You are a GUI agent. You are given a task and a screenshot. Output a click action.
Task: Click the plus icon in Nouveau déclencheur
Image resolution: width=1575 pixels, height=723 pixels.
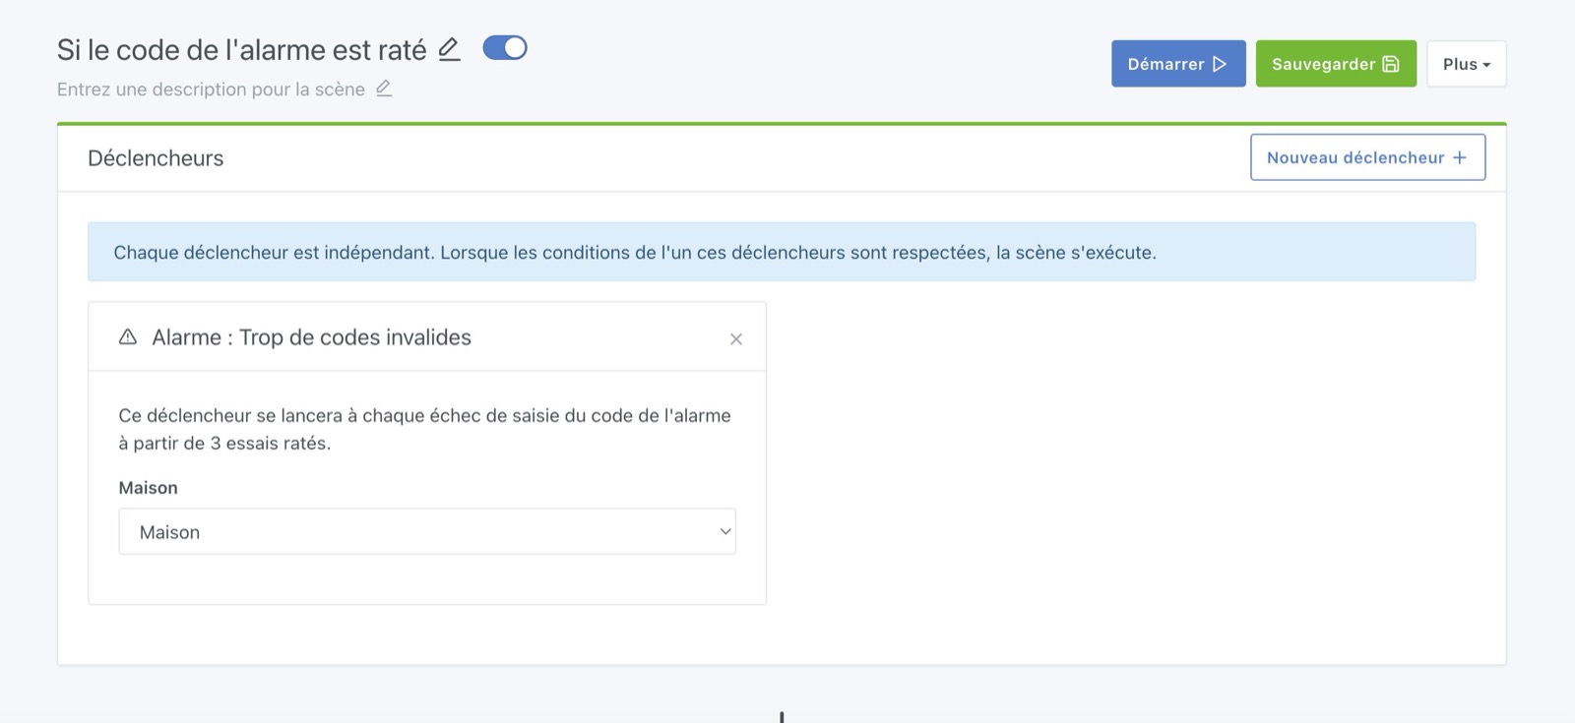click(x=1460, y=157)
